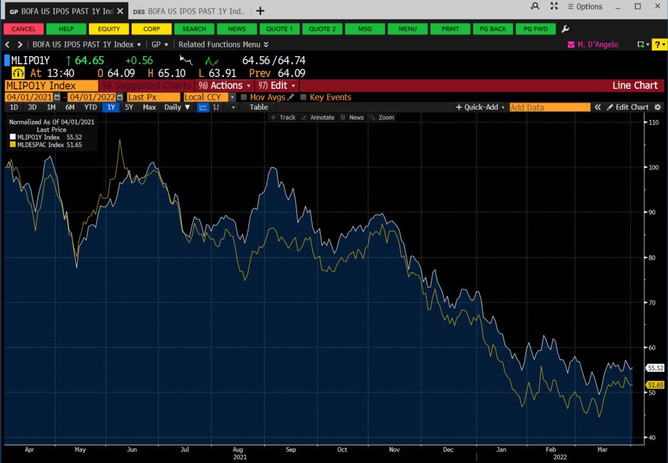
Task: Activate the chart Zoom tool
Action: (382, 117)
